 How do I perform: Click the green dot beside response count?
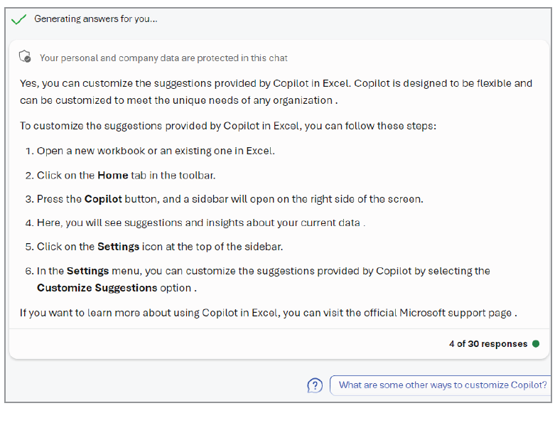tap(536, 344)
